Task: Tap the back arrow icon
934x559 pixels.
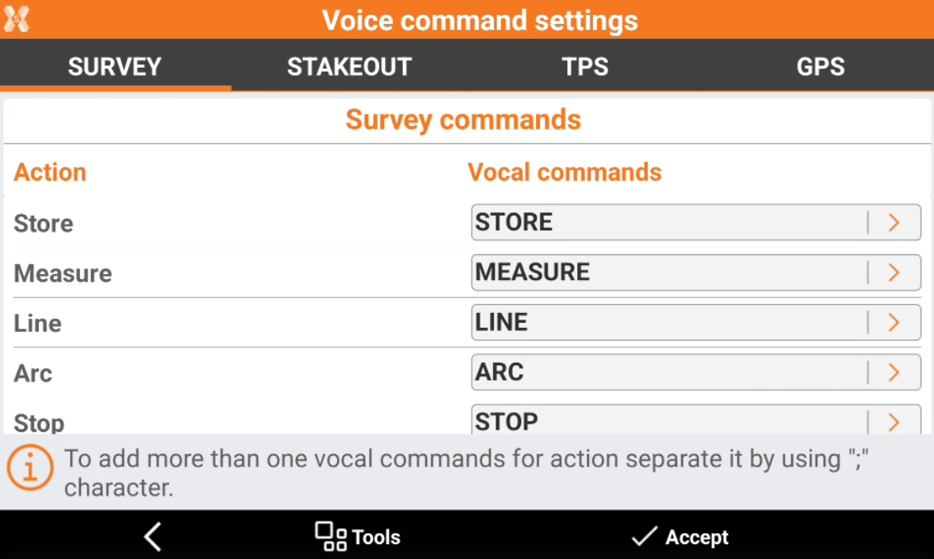Action: click(153, 537)
